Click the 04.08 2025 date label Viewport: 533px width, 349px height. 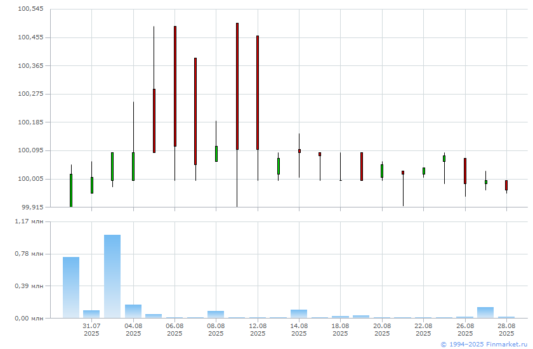tap(133, 329)
